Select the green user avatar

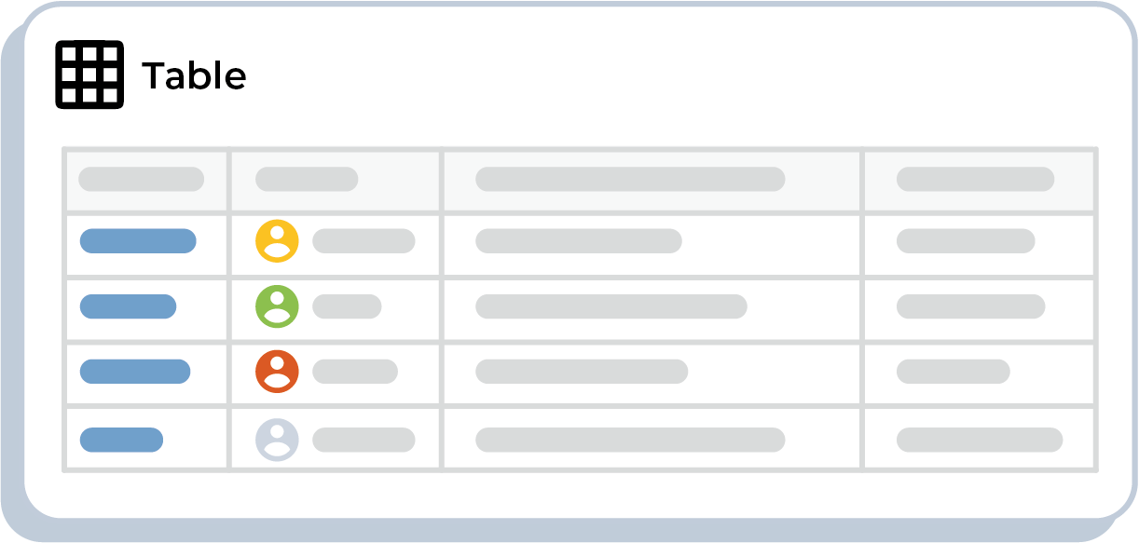tap(277, 306)
